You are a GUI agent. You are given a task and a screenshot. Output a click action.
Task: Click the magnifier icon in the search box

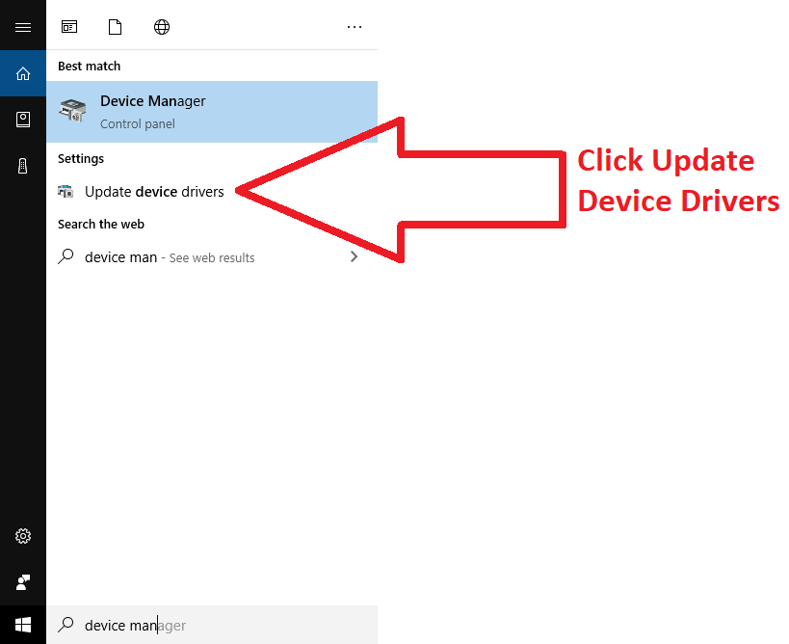(x=66, y=625)
